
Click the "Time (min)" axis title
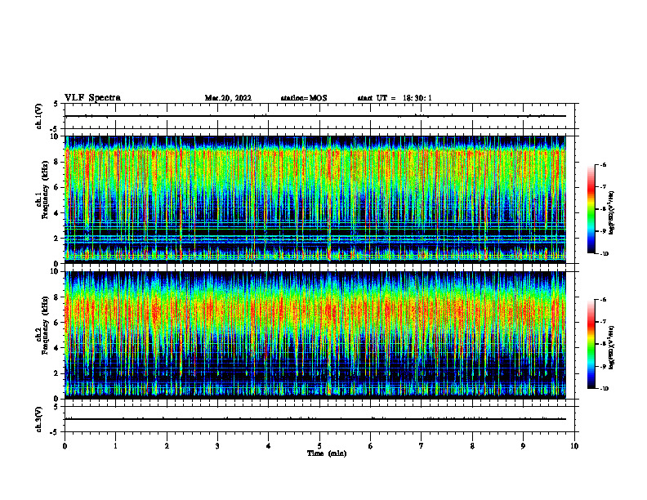(327, 453)
